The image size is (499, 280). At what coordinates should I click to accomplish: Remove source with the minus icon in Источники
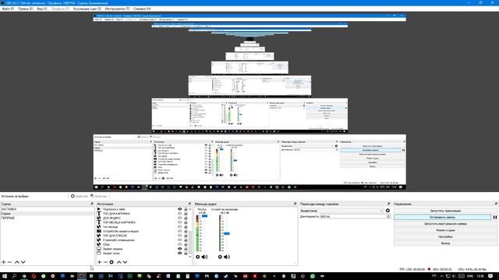point(105,262)
